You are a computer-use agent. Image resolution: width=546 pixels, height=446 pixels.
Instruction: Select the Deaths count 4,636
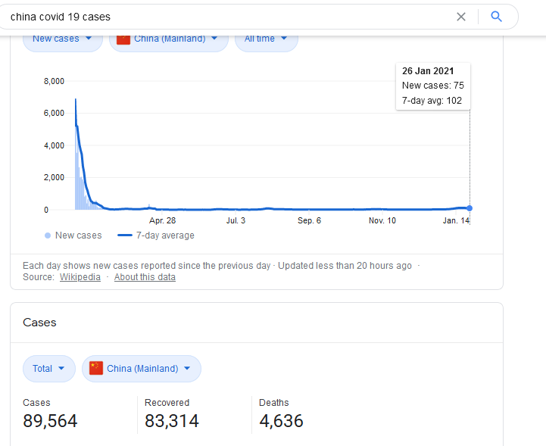pyautogui.click(x=281, y=421)
